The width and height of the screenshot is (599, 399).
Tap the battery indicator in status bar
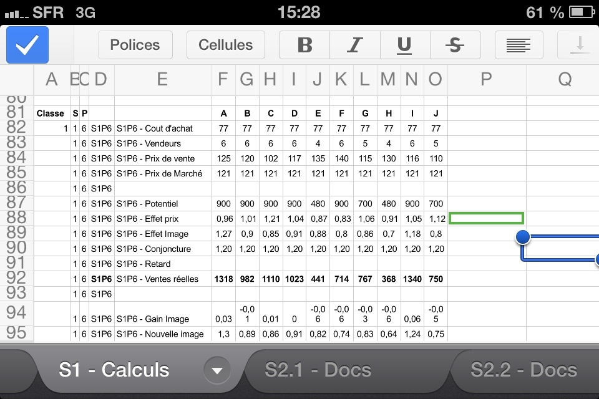582,12
